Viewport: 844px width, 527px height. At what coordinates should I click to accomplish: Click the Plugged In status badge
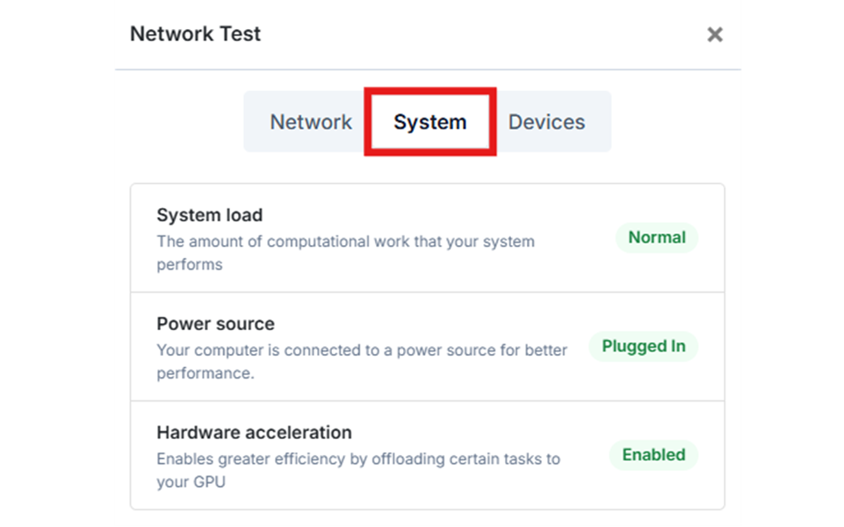coord(643,346)
